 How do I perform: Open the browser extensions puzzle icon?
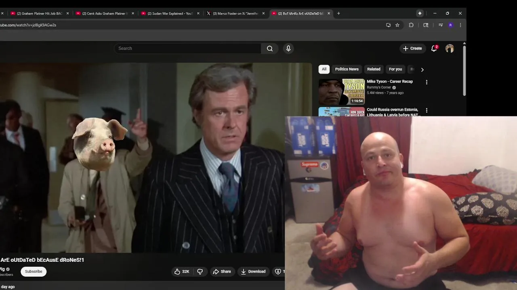pyautogui.click(x=411, y=25)
